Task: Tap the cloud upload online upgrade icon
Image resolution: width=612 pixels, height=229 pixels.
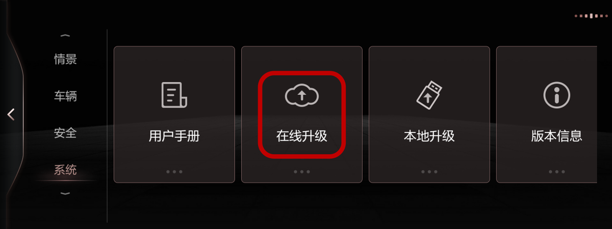Action: [x=301, y=95]
